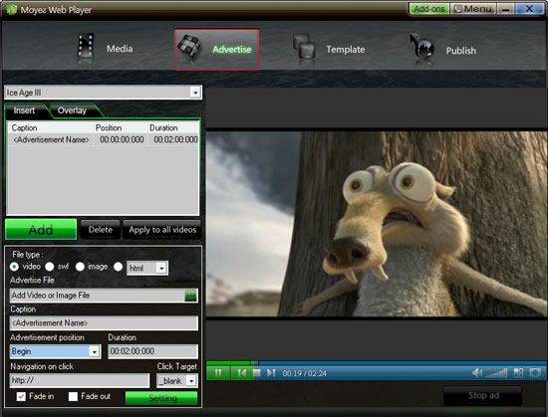Click the Delete button
The image size is (548, 417).
click(101, 230)
